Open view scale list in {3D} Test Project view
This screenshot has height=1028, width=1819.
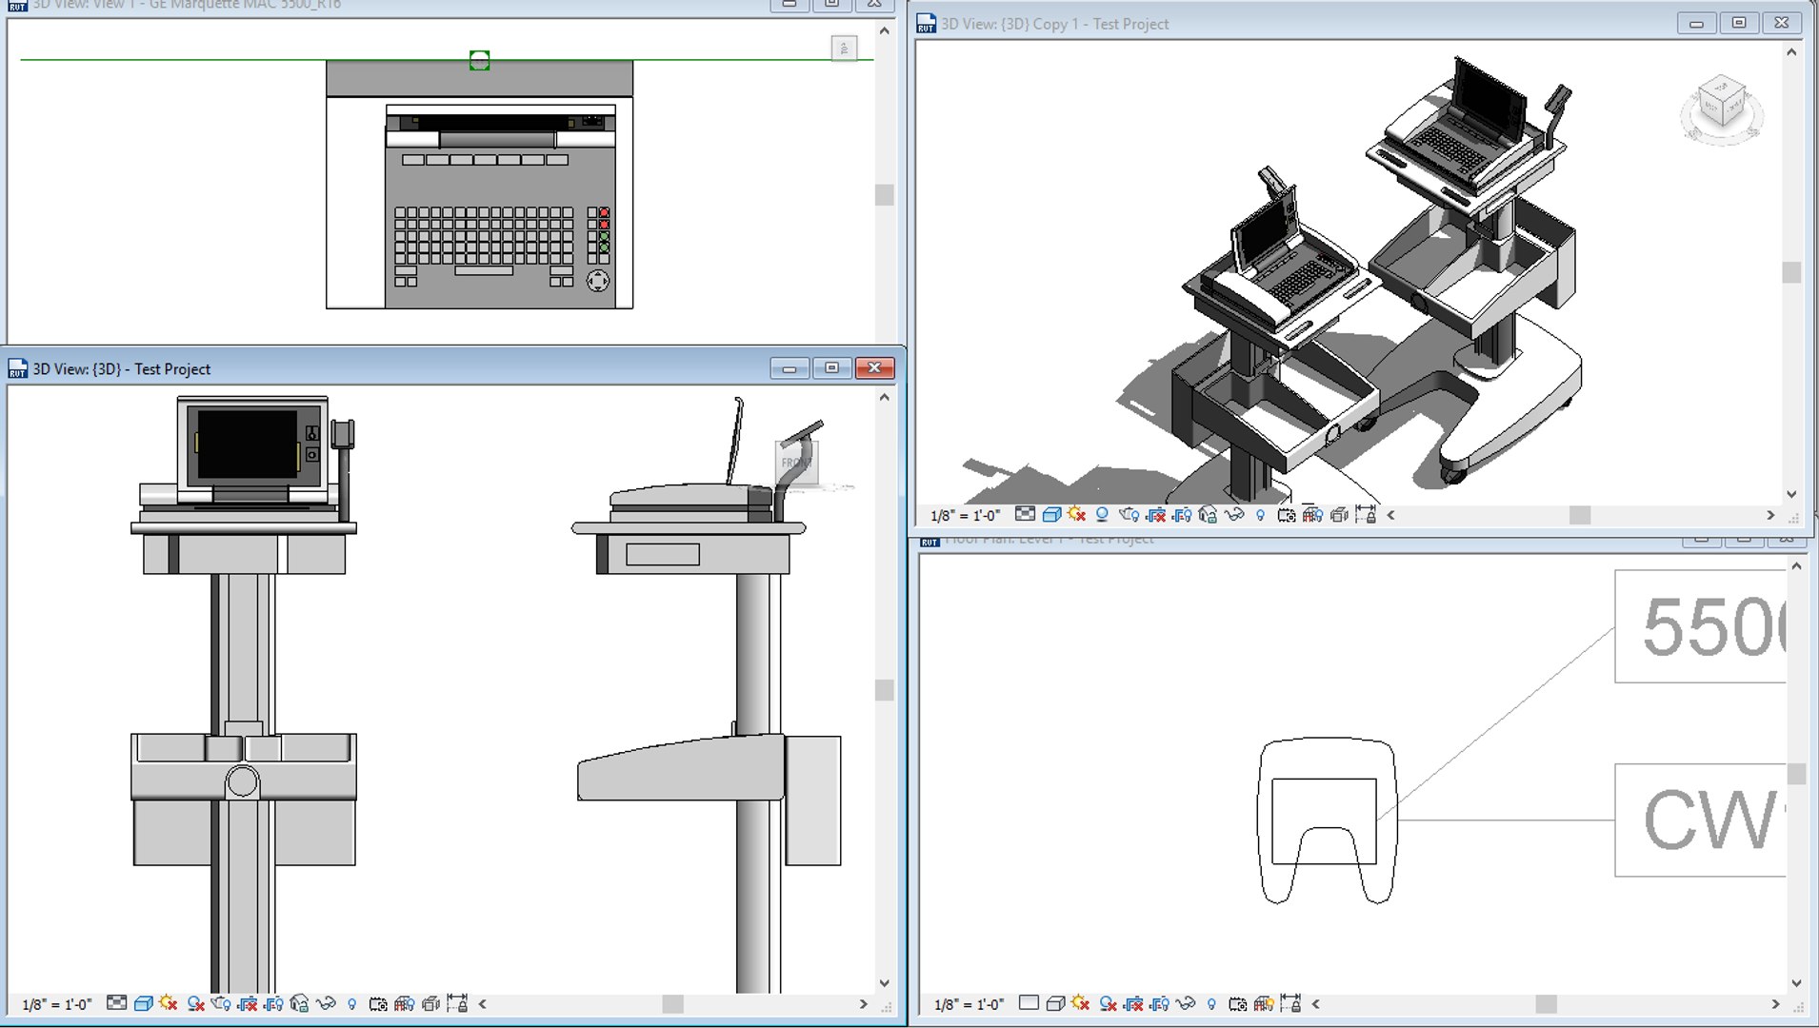tap(57, 1004)
